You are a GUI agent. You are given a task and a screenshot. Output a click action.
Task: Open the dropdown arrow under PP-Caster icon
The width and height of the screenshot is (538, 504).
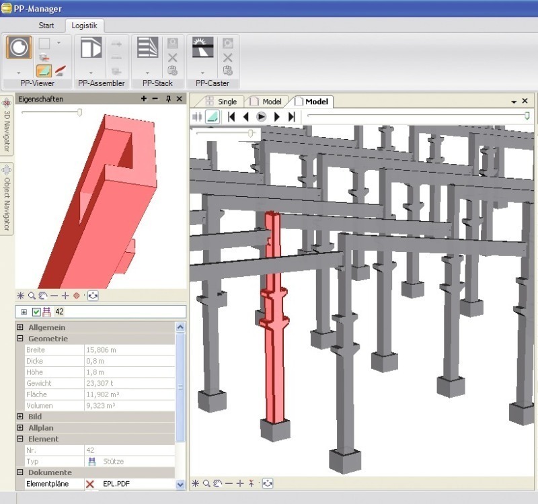pos(203,73)
